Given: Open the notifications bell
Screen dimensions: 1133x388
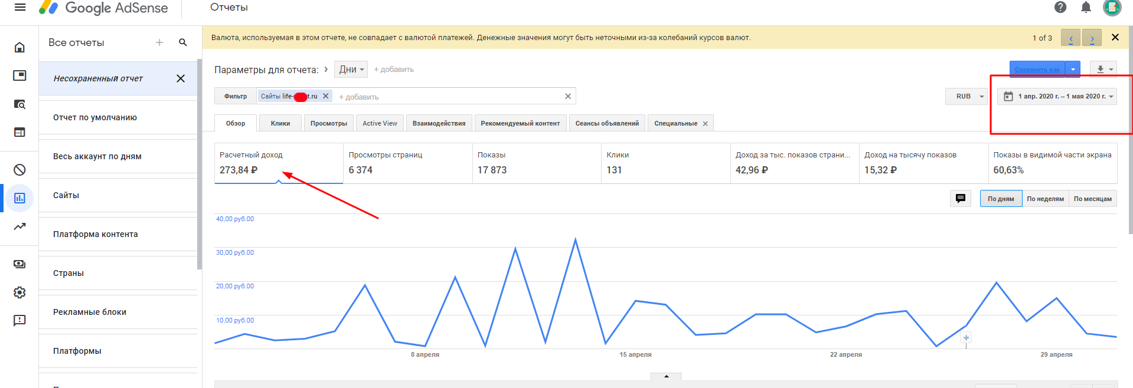Looking at the screenshot, I should (x=1086, y=7).
